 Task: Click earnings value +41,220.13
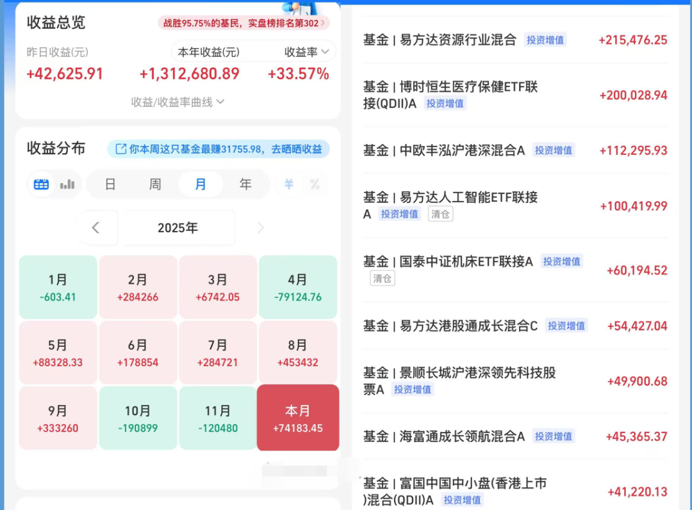point(638,492)
